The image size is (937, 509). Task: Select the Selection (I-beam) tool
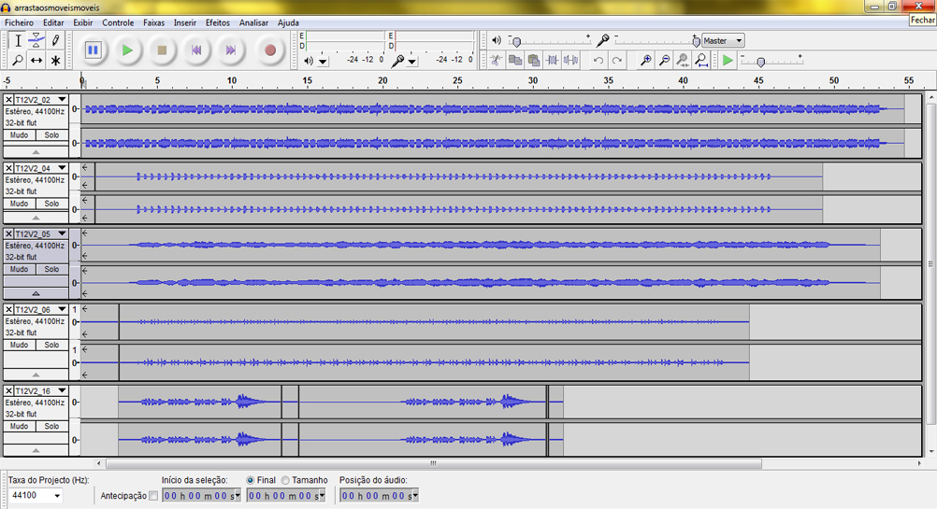click(18, 40)
